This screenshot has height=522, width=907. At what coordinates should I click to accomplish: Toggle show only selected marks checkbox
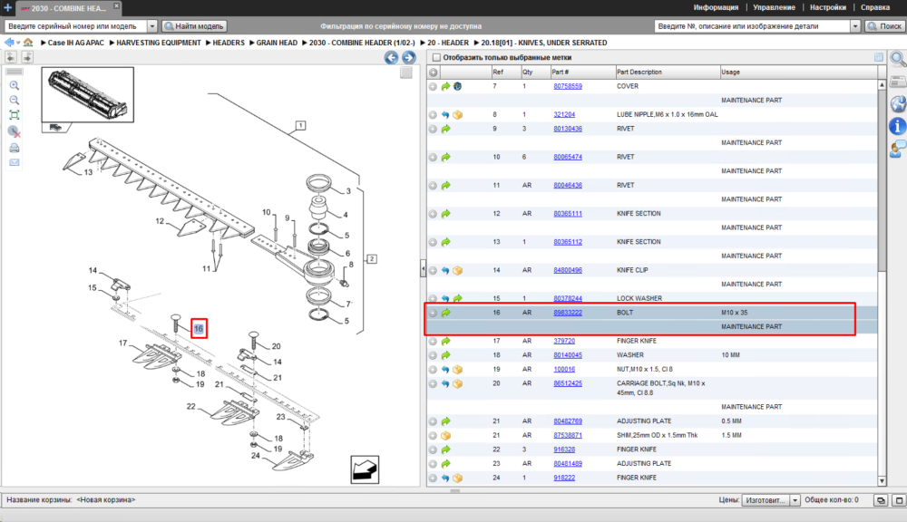[437, 57]
